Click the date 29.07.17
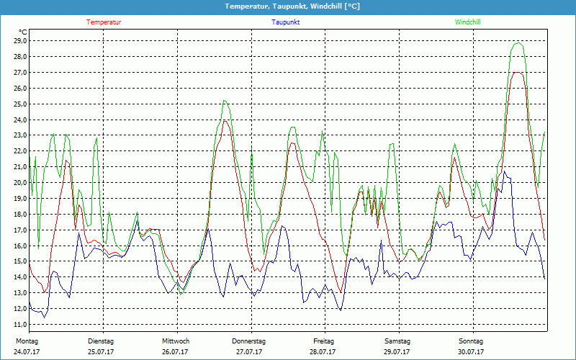576x360 pixels. (397, 352)
